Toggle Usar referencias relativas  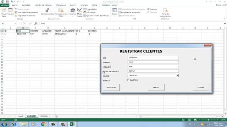[x=26, y=12]
